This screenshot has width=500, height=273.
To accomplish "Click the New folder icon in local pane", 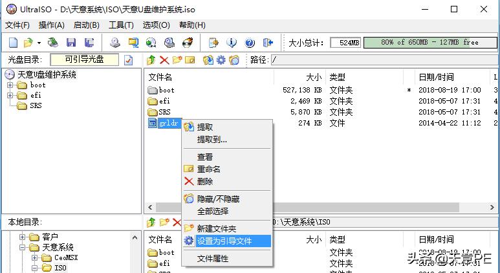I will (x=164, y=223).
